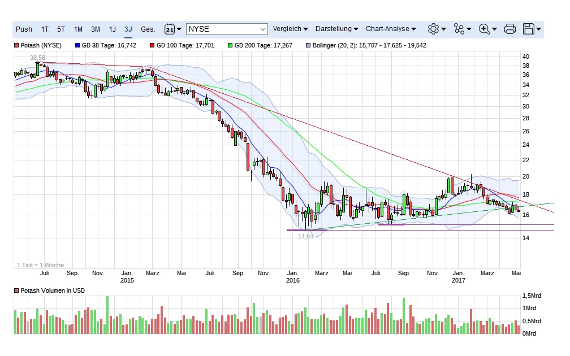Click the 5T time range button

pyautogui.click(x=61, y=29)
